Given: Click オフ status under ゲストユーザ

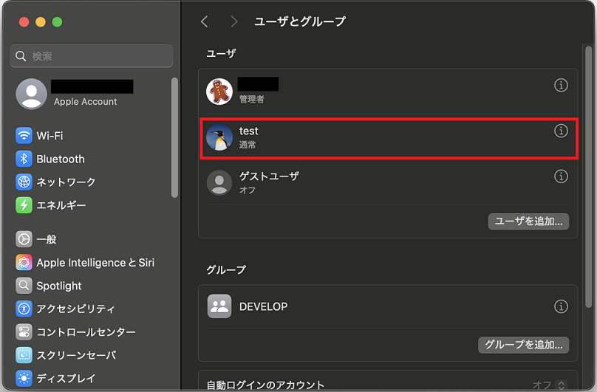Looking at the screenshot, I should pyautogui.click(x=248, y=190).
